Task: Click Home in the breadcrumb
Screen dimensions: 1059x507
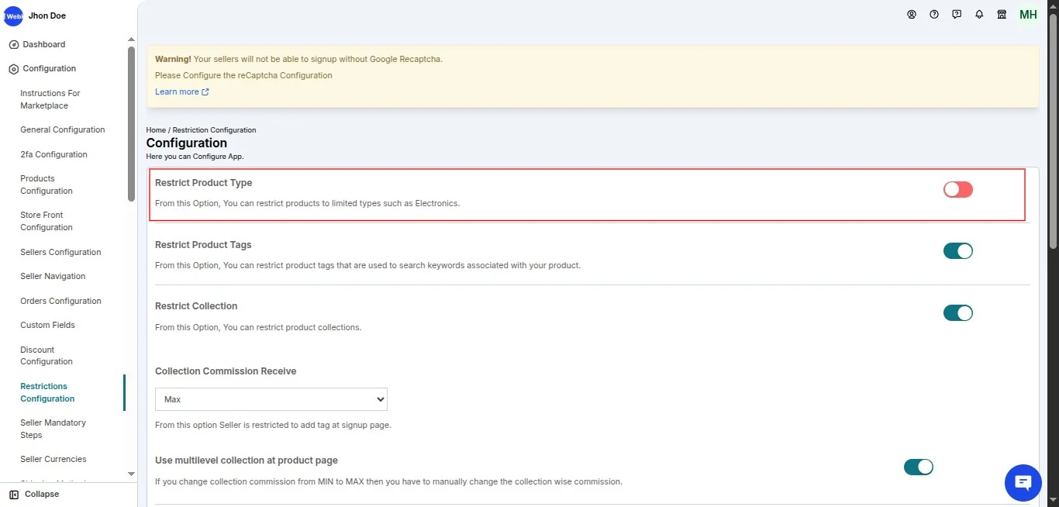Action: click(156, 130)
